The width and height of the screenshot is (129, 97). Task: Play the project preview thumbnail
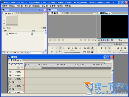(4, 23)
